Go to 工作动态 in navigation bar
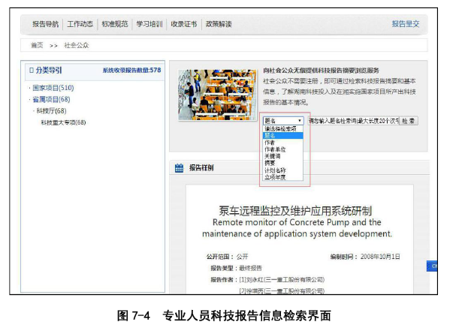 coord(80,24)
